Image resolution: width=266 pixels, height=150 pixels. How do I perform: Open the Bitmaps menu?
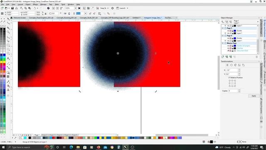[x=43, y=5]
